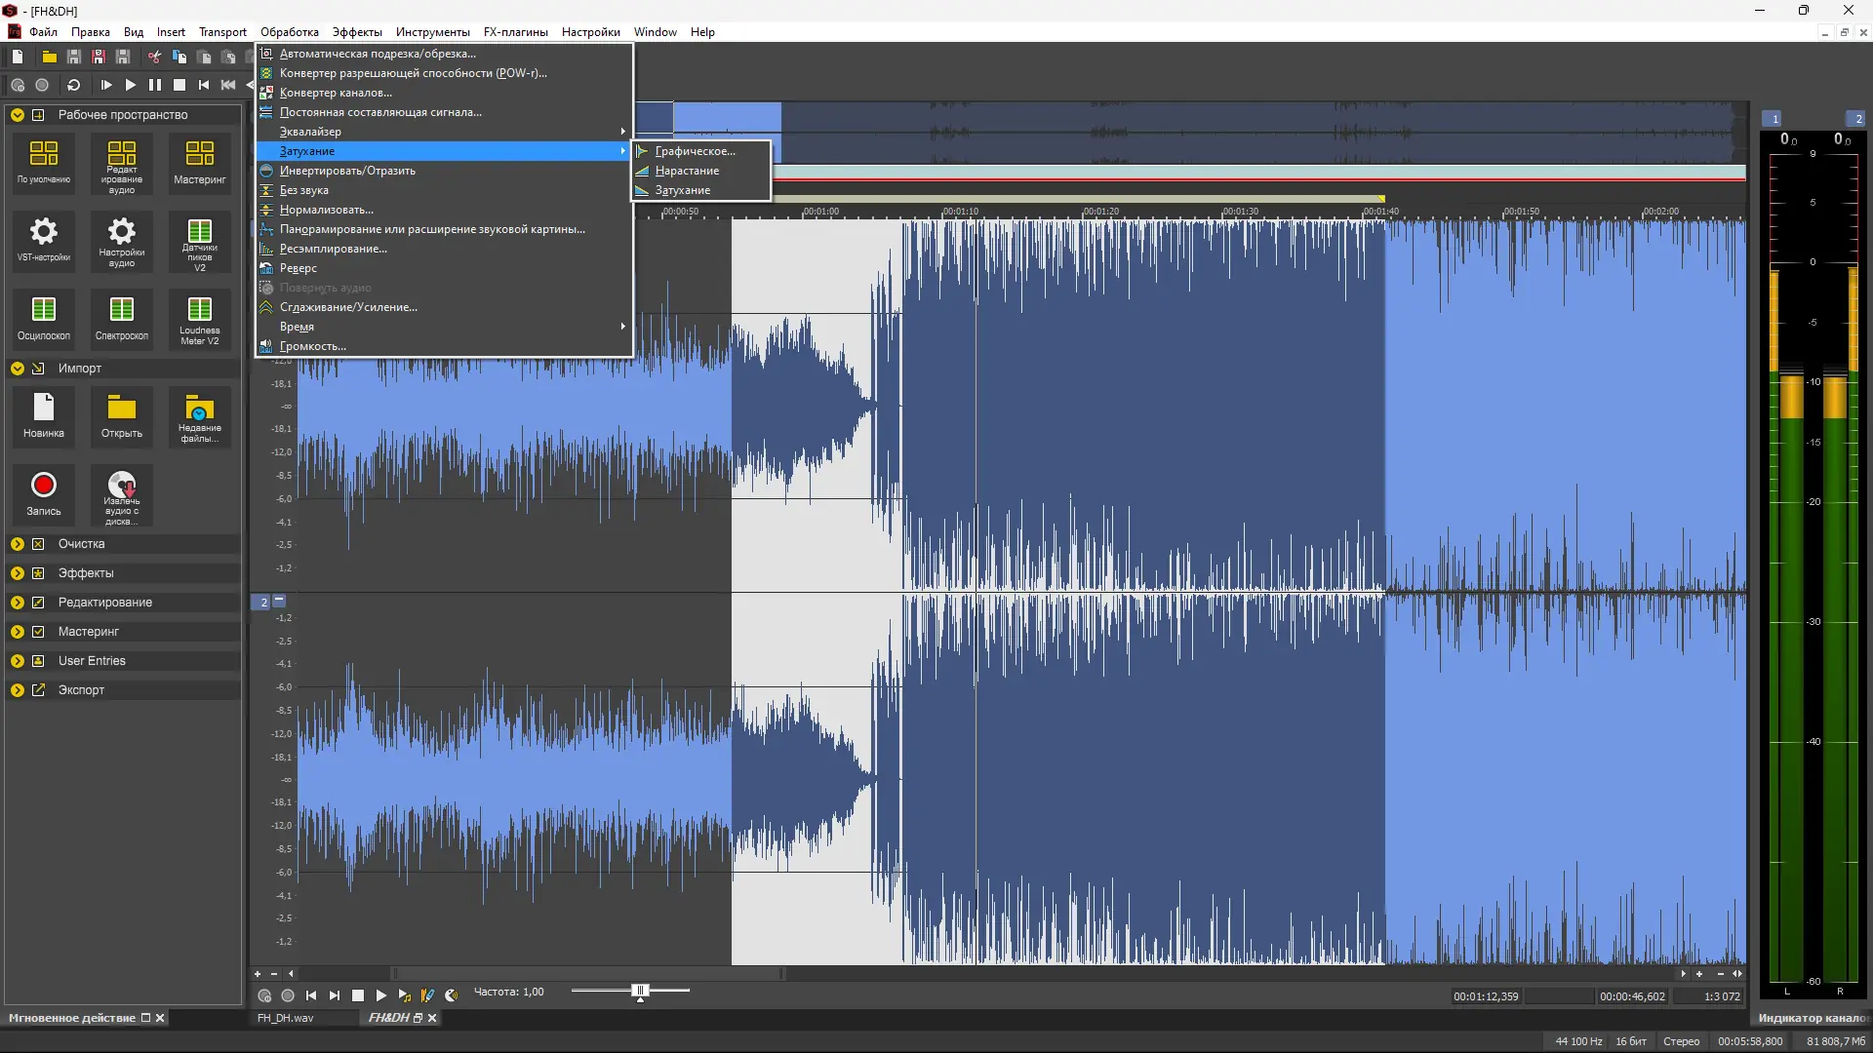Click the Частота playback rate slider
The image size is (1873, 1053).
[x=640, y=992]
